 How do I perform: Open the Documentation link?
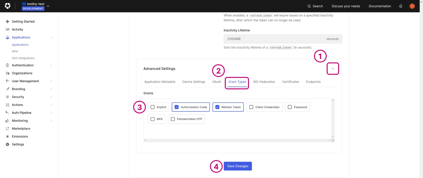(x=380, y=6)
